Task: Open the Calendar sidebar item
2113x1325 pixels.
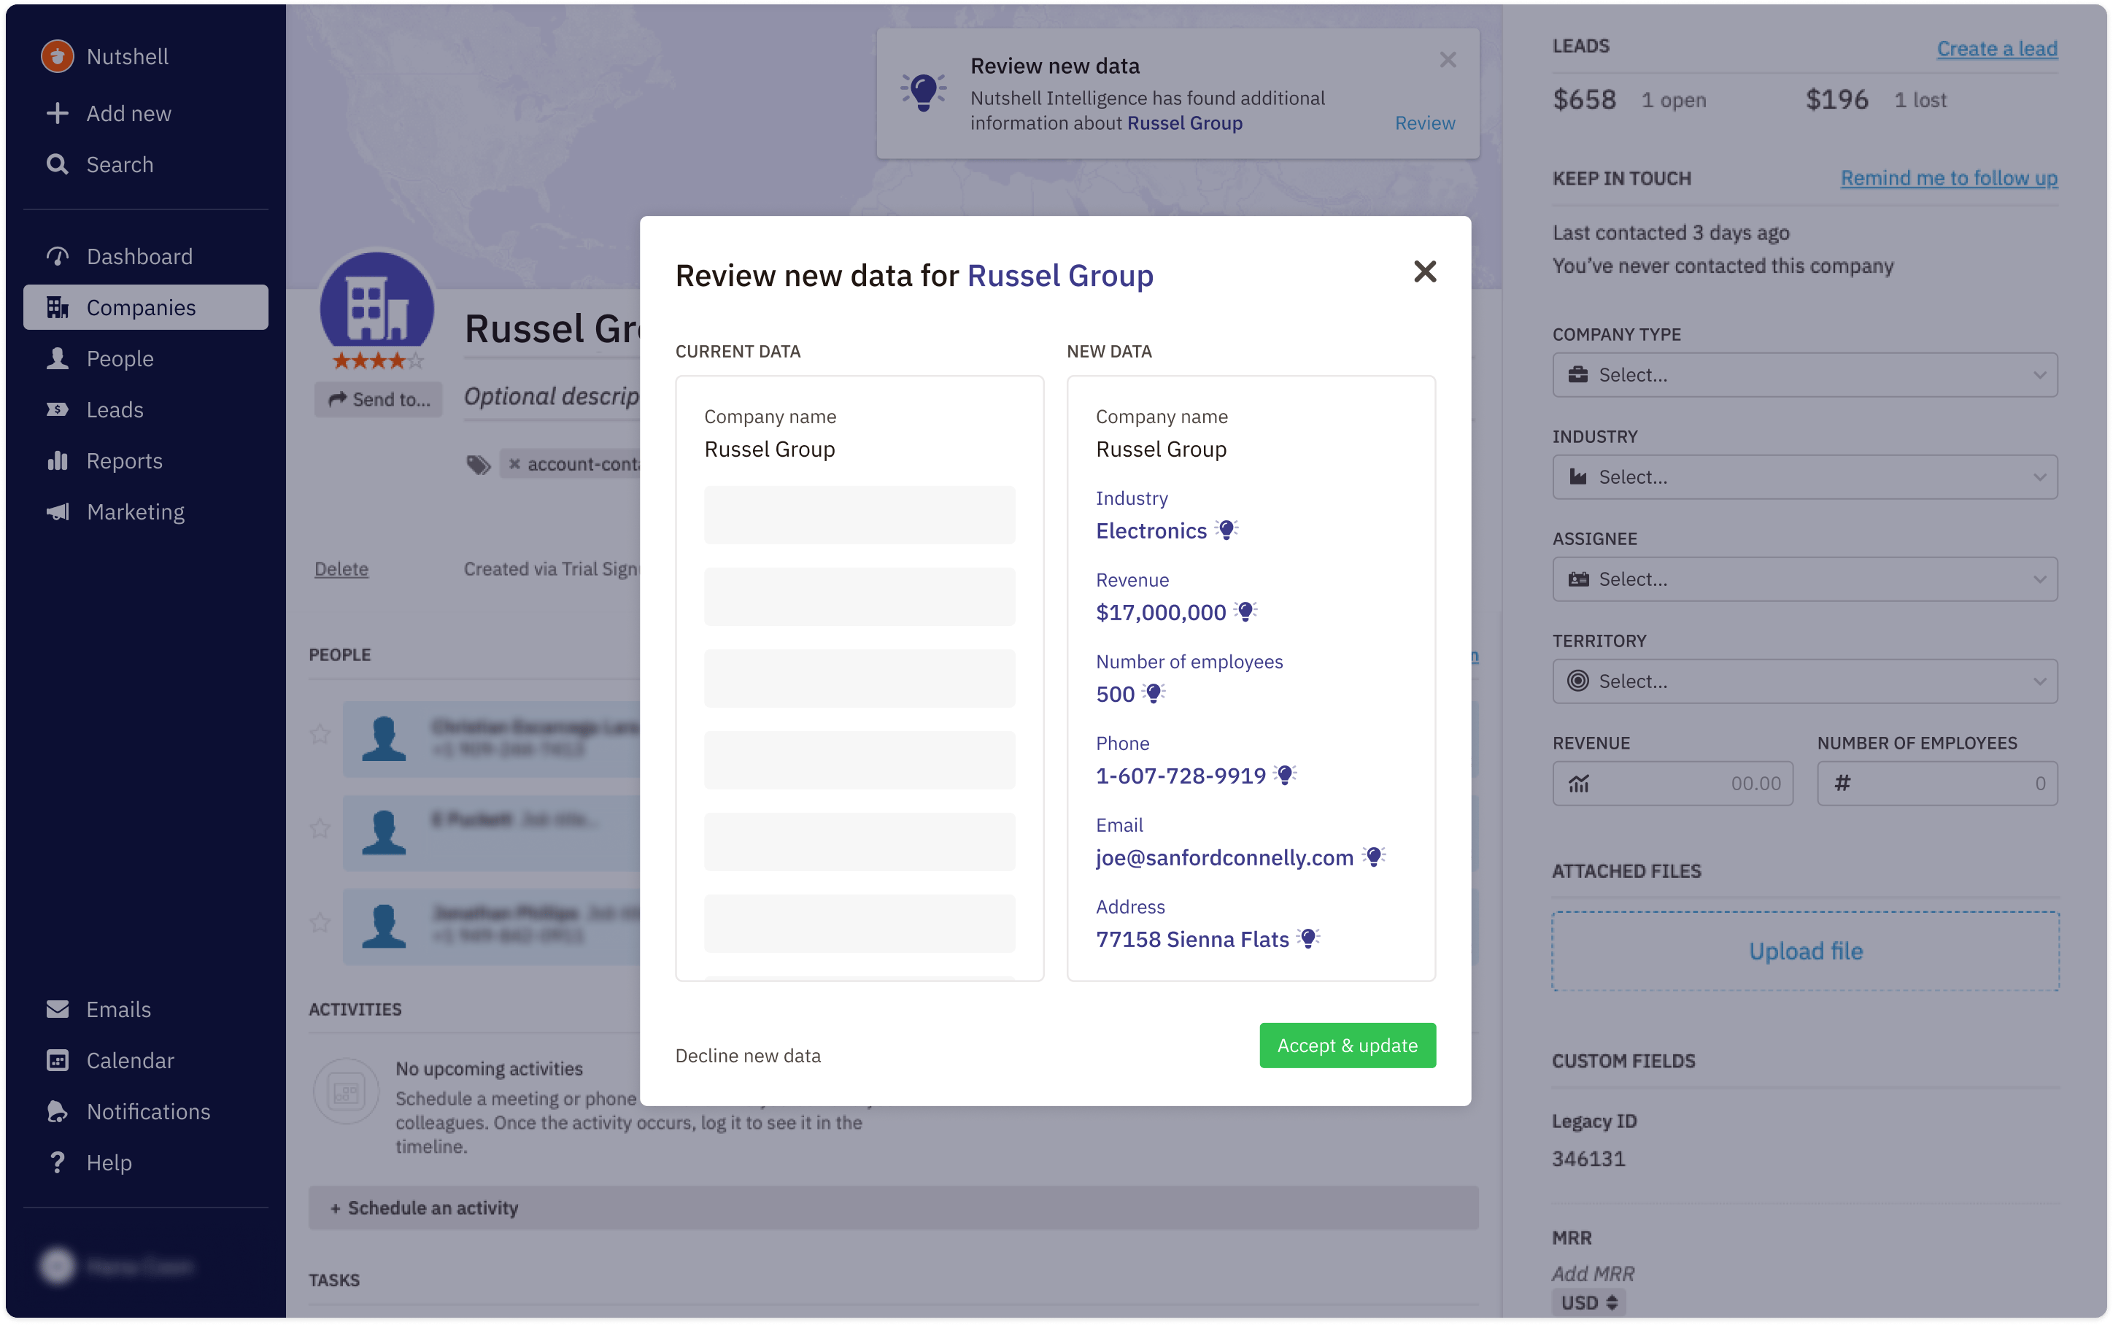Action: tap(130, 1060)
